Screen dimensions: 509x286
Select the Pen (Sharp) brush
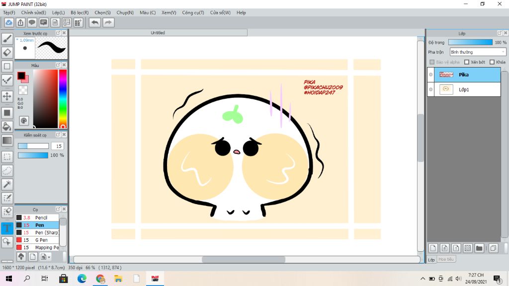tap(38, 232)
